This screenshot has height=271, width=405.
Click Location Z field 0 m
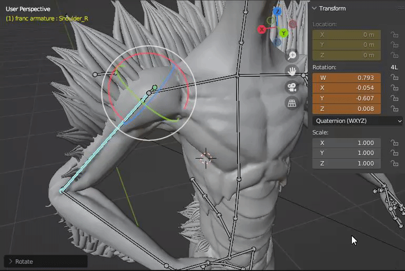pyautogui.click(x=347, y=55)
